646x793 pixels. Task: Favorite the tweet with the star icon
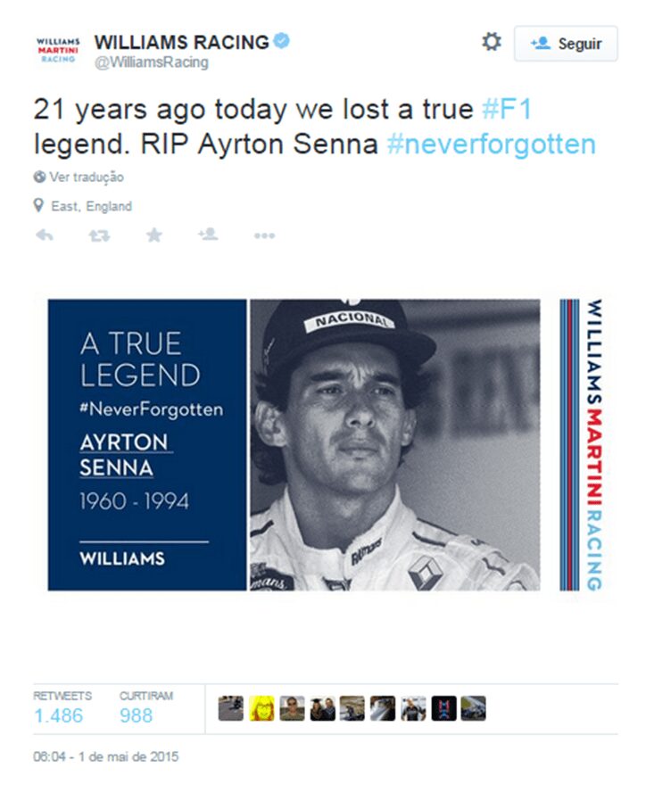click(x=154, y=235)
